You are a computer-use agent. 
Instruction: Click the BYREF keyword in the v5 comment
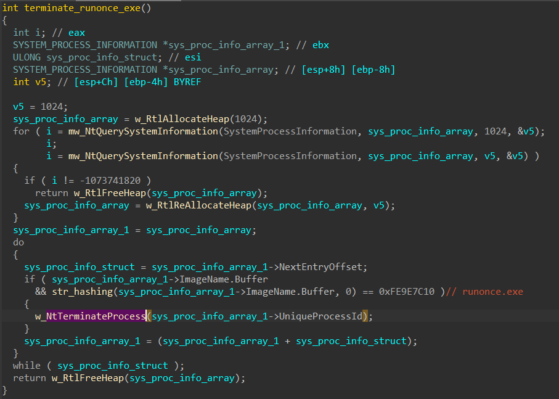pos(187,82)
